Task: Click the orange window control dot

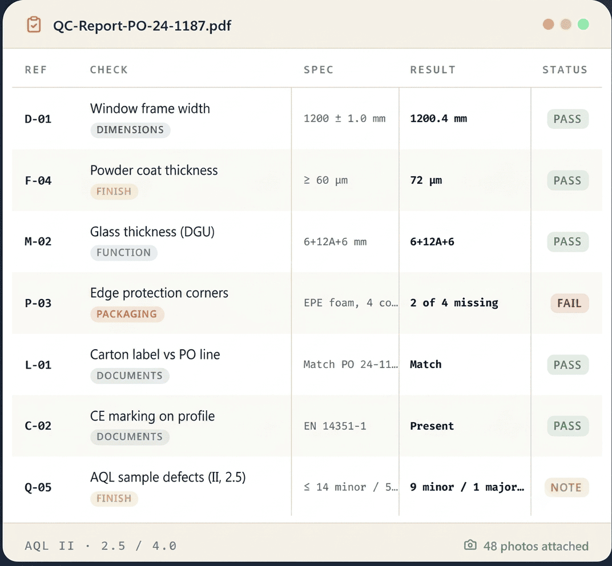Action: pyautogui.click(x=549, y=24)
